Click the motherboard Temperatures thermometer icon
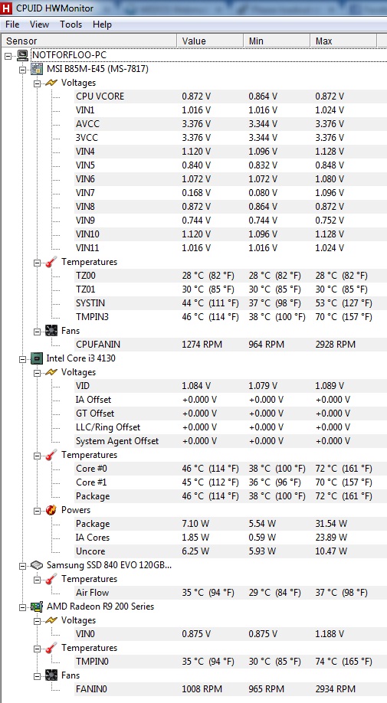Viewport: 387px width, 703px height. (51, 262)
